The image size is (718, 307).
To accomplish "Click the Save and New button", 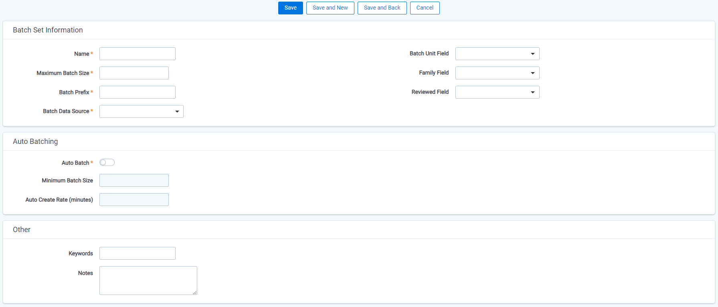I will 330,8.
